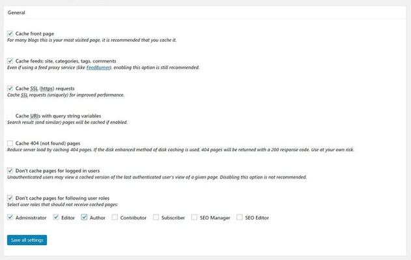
Task: Click Save all settings button
Action: click(27, 240)
